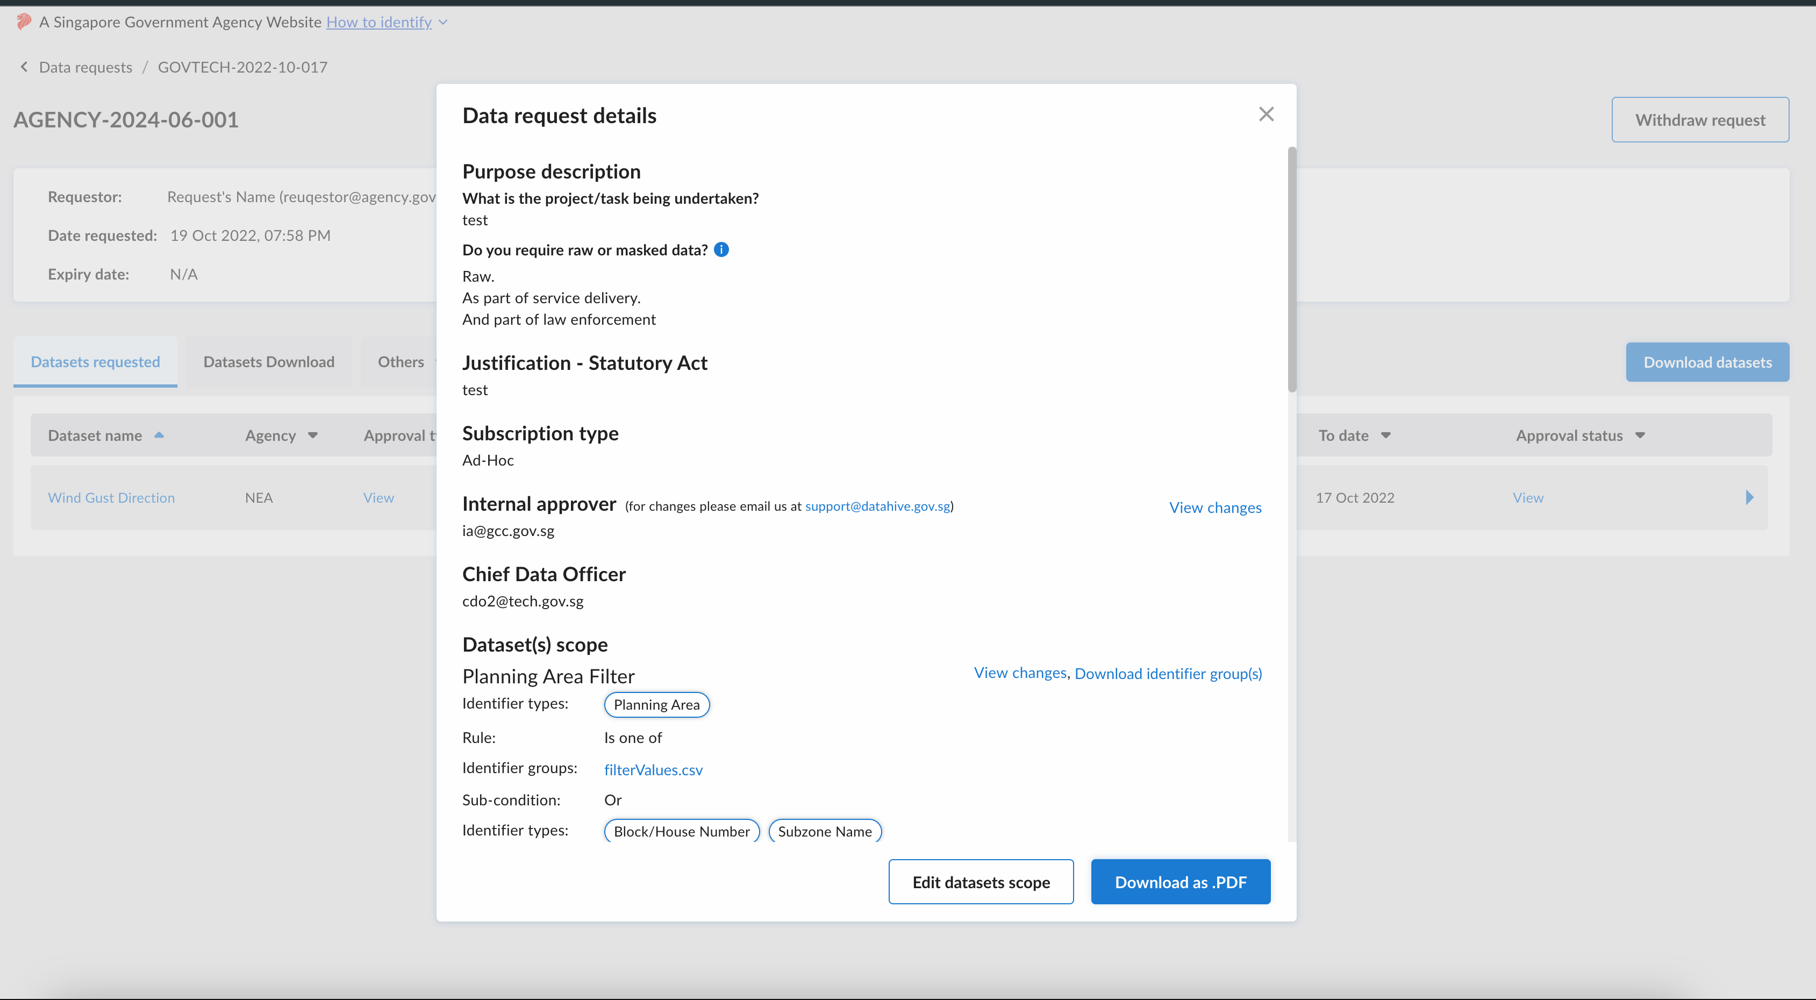Screen dimensions: 1816x1000
Task: Switch to Datasets Download tab
Action: (269, 362)
